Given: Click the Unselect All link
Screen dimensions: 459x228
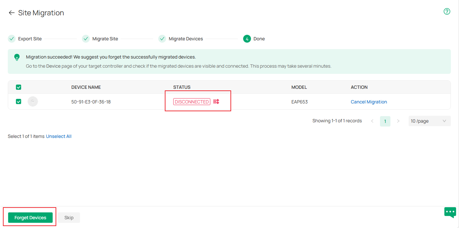Looking at the screenshot, I should 59,136.
